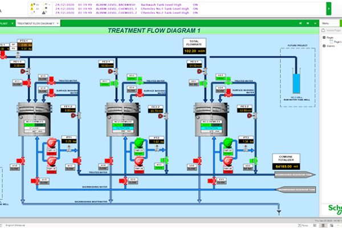The width and height of the screenshot is (342, 228).
Task: Expand Alarms node in Menu tree
Action: (x=324, y=46)
